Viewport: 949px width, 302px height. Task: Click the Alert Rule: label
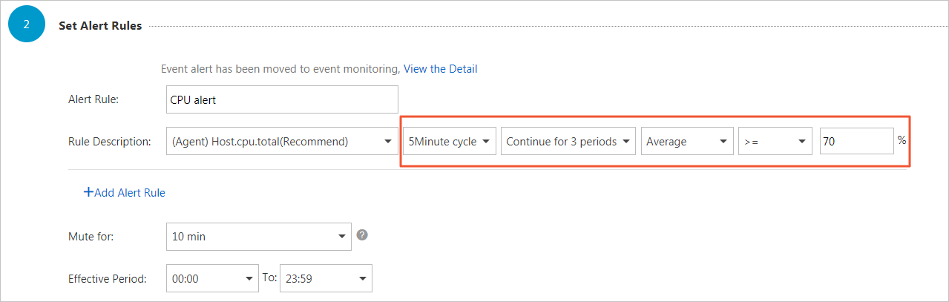pos(93,99)
